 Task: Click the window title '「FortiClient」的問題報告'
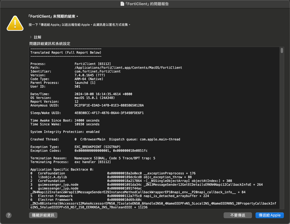point(147,4)
